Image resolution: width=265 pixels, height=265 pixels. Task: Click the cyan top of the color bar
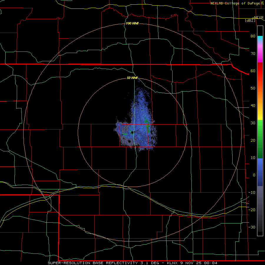click(260, 39)
